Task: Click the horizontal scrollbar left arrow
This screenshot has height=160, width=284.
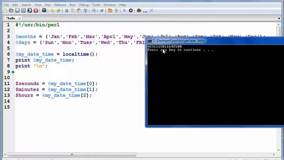Action: tap(5, 155)
